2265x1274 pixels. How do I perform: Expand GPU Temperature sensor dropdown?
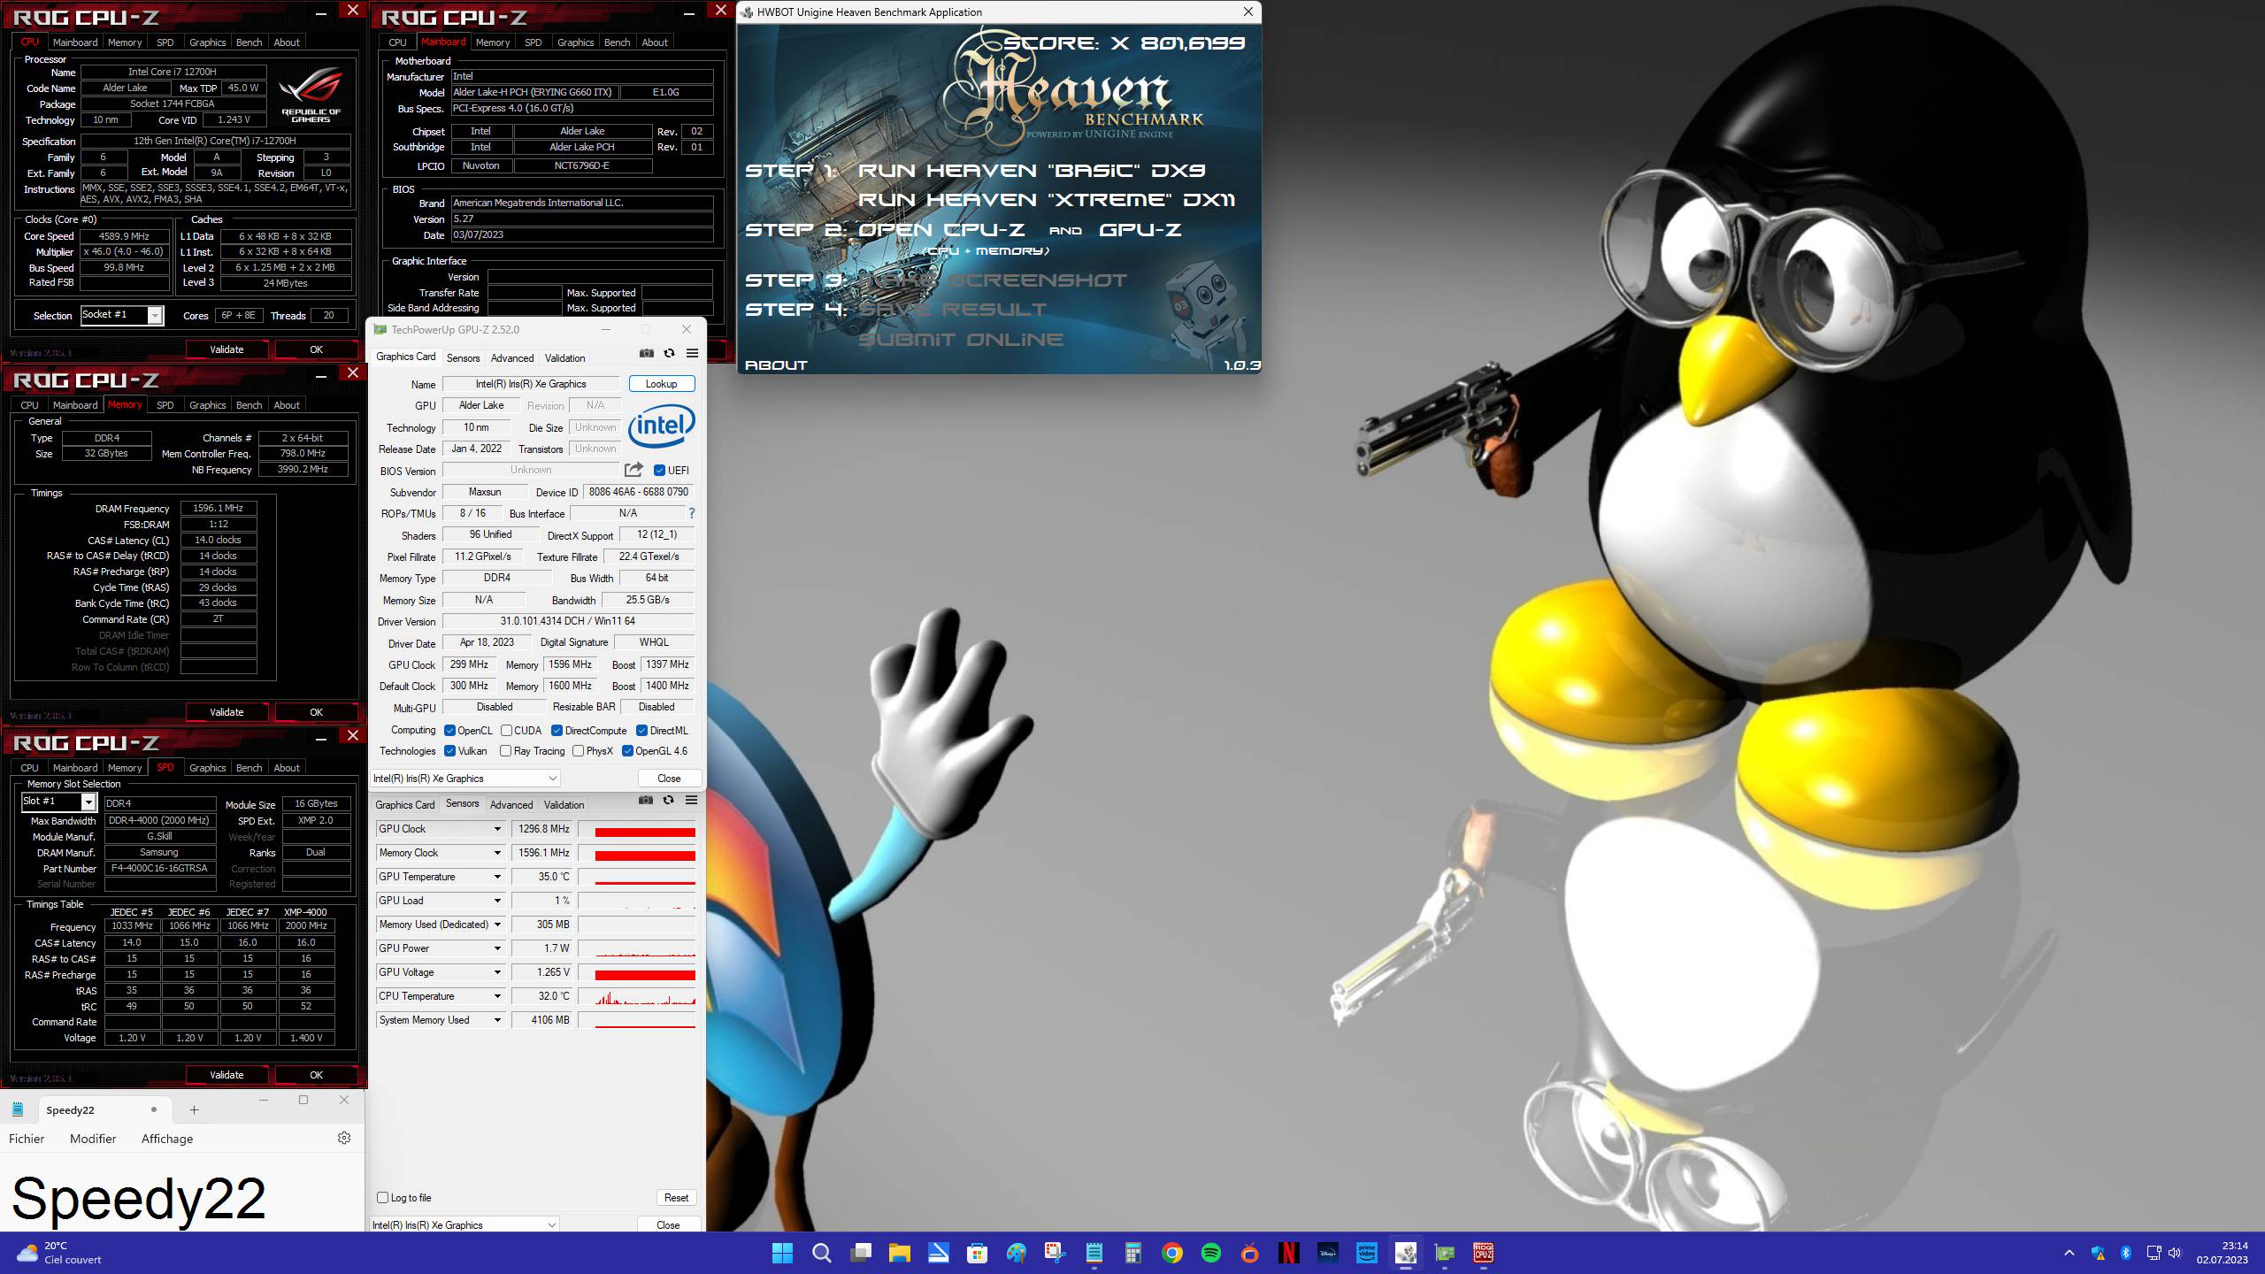497,877
